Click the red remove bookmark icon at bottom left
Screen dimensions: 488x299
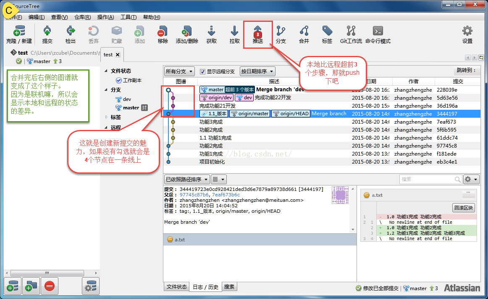pos(49,286)
